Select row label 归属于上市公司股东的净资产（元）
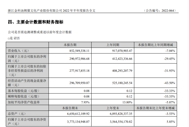 (27, 121)
